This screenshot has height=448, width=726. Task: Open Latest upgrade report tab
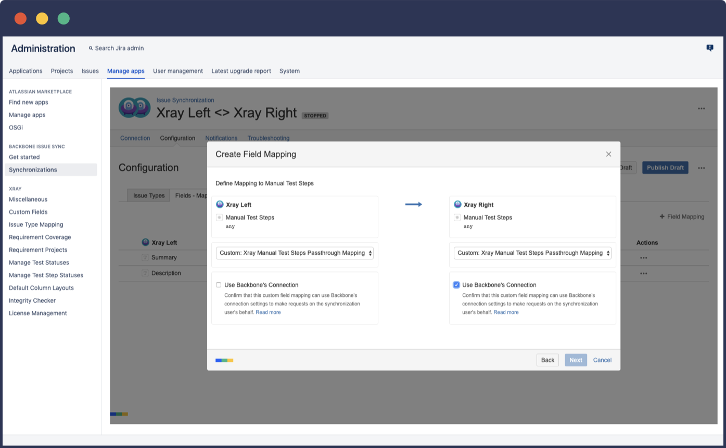(x=241, y=71)
